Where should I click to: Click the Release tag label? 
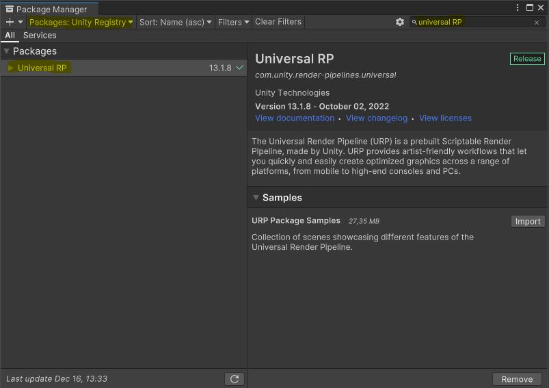527,59
